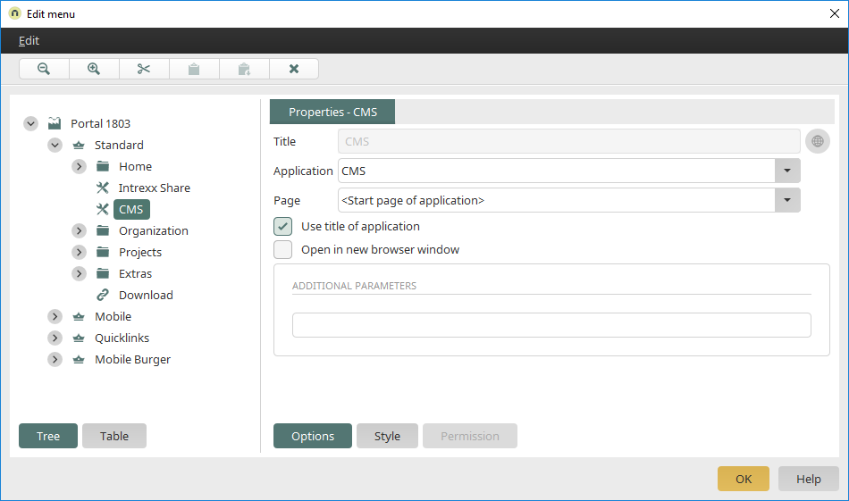Switch to the Tree view
This screenshot has width=849, height=501.
pyautogui.click(x=48, y=436)
